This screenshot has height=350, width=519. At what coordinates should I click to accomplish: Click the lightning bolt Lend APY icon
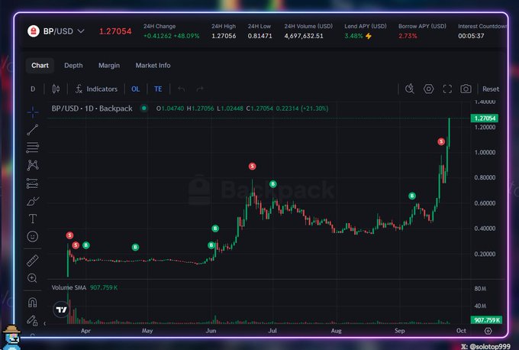(369, 36)
